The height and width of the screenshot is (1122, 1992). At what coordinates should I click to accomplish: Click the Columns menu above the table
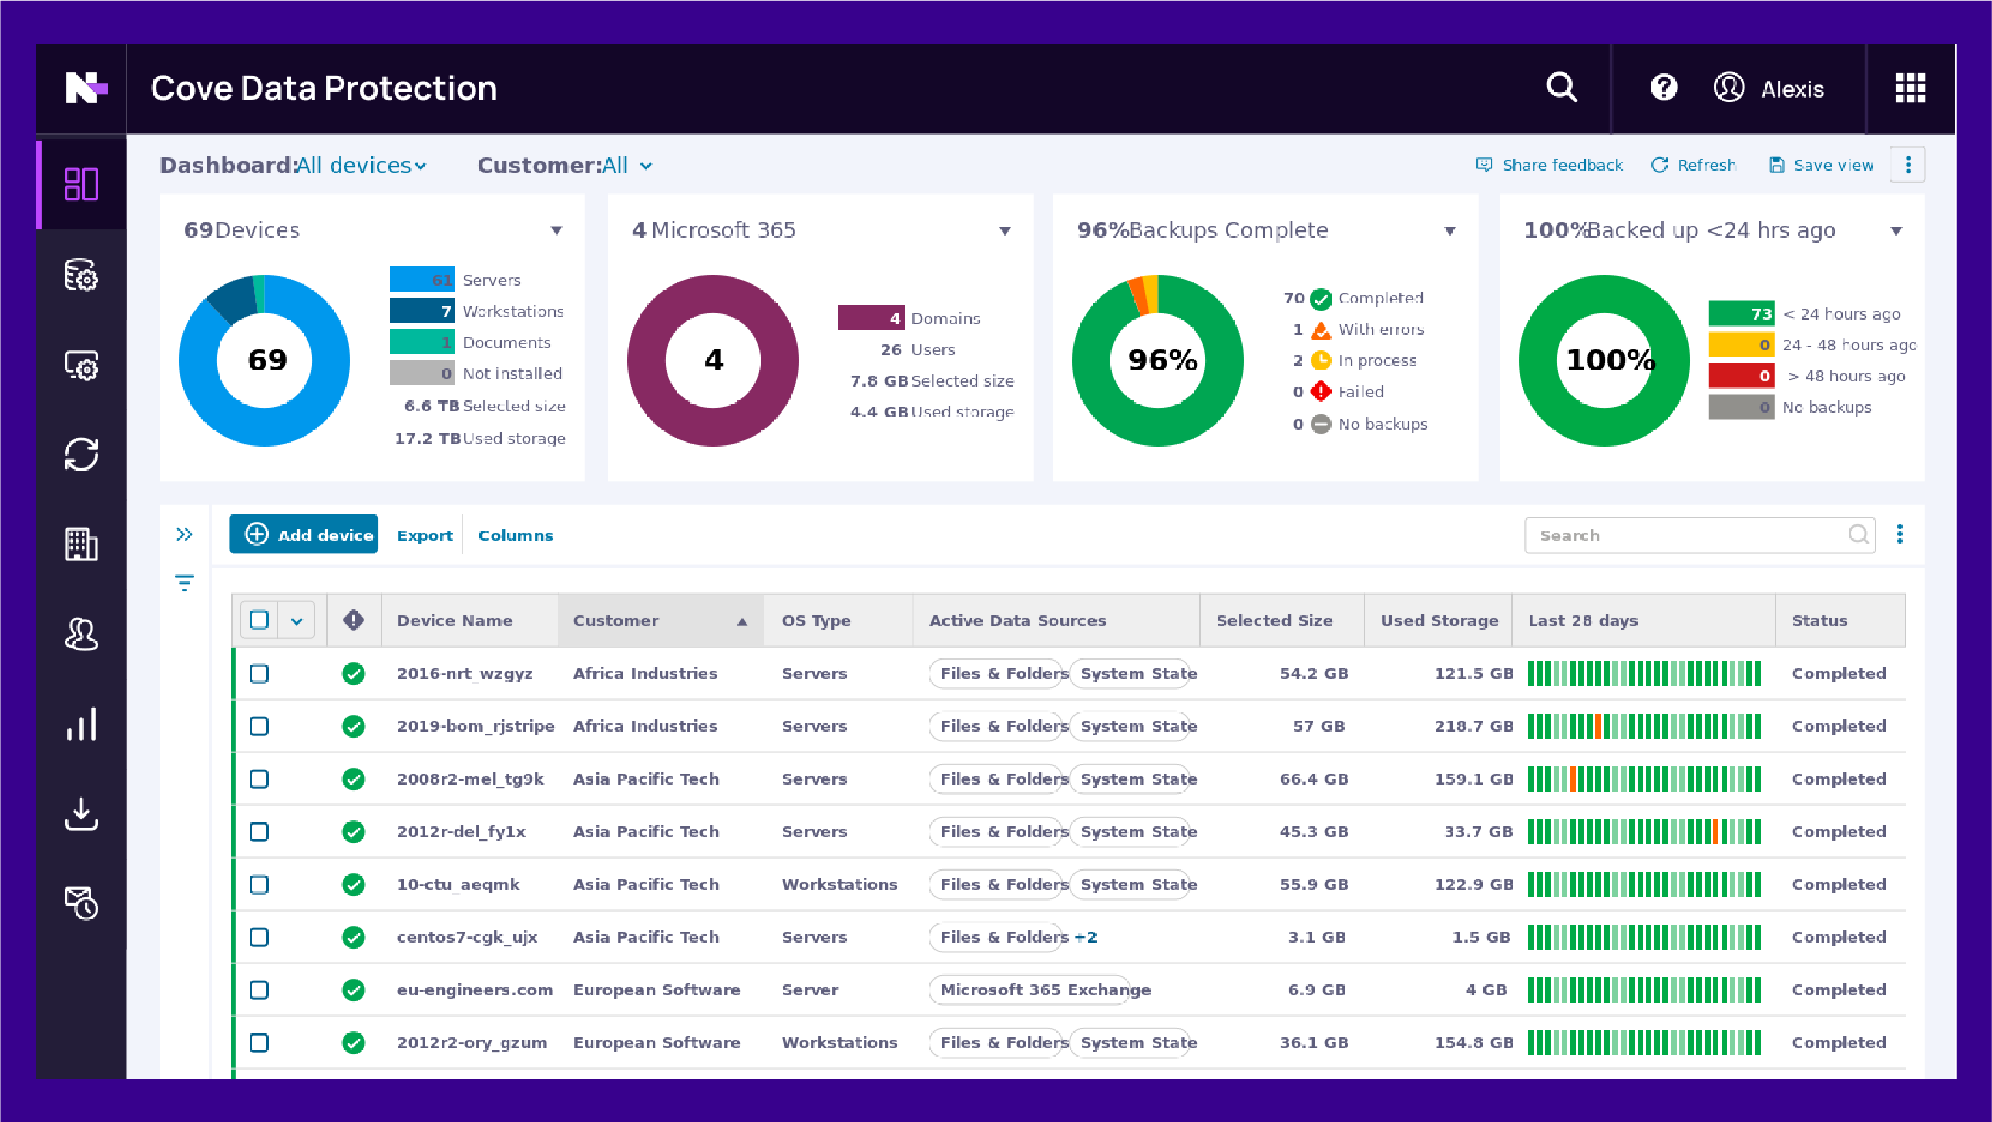[x=515, y=534]
